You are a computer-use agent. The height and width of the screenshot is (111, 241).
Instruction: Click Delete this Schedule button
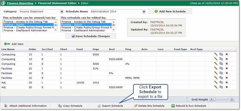(149, 106)
